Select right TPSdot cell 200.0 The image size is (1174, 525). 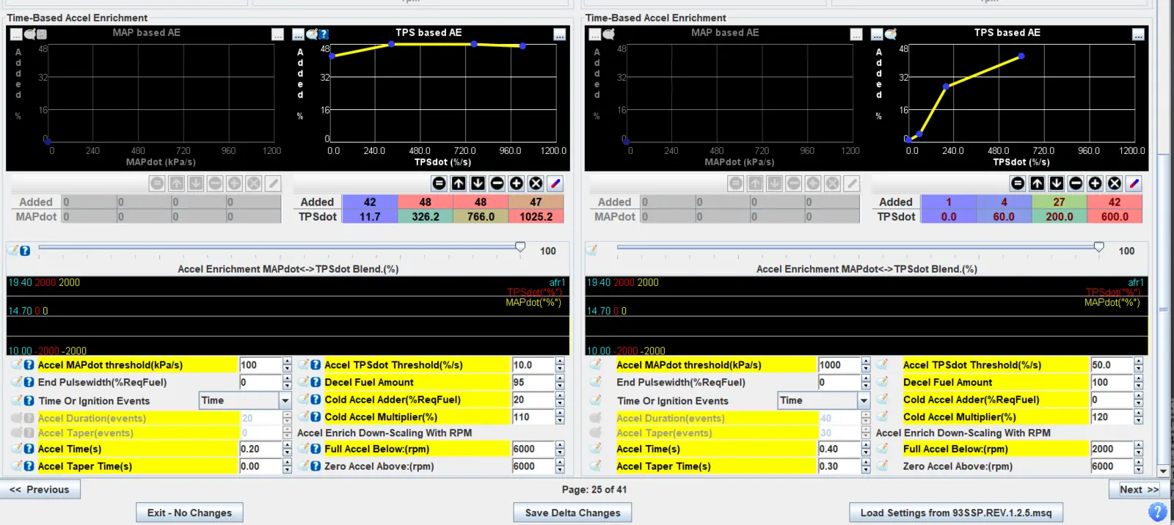click(1060, 216)
